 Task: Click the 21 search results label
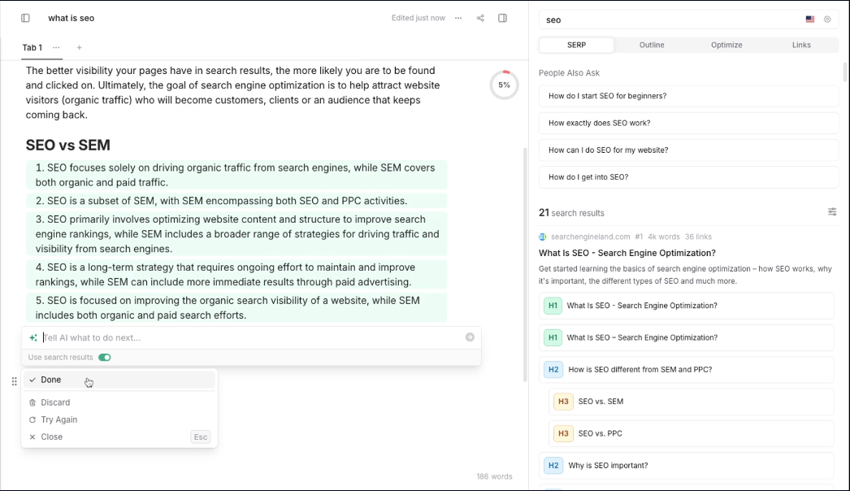click(571, 213)
